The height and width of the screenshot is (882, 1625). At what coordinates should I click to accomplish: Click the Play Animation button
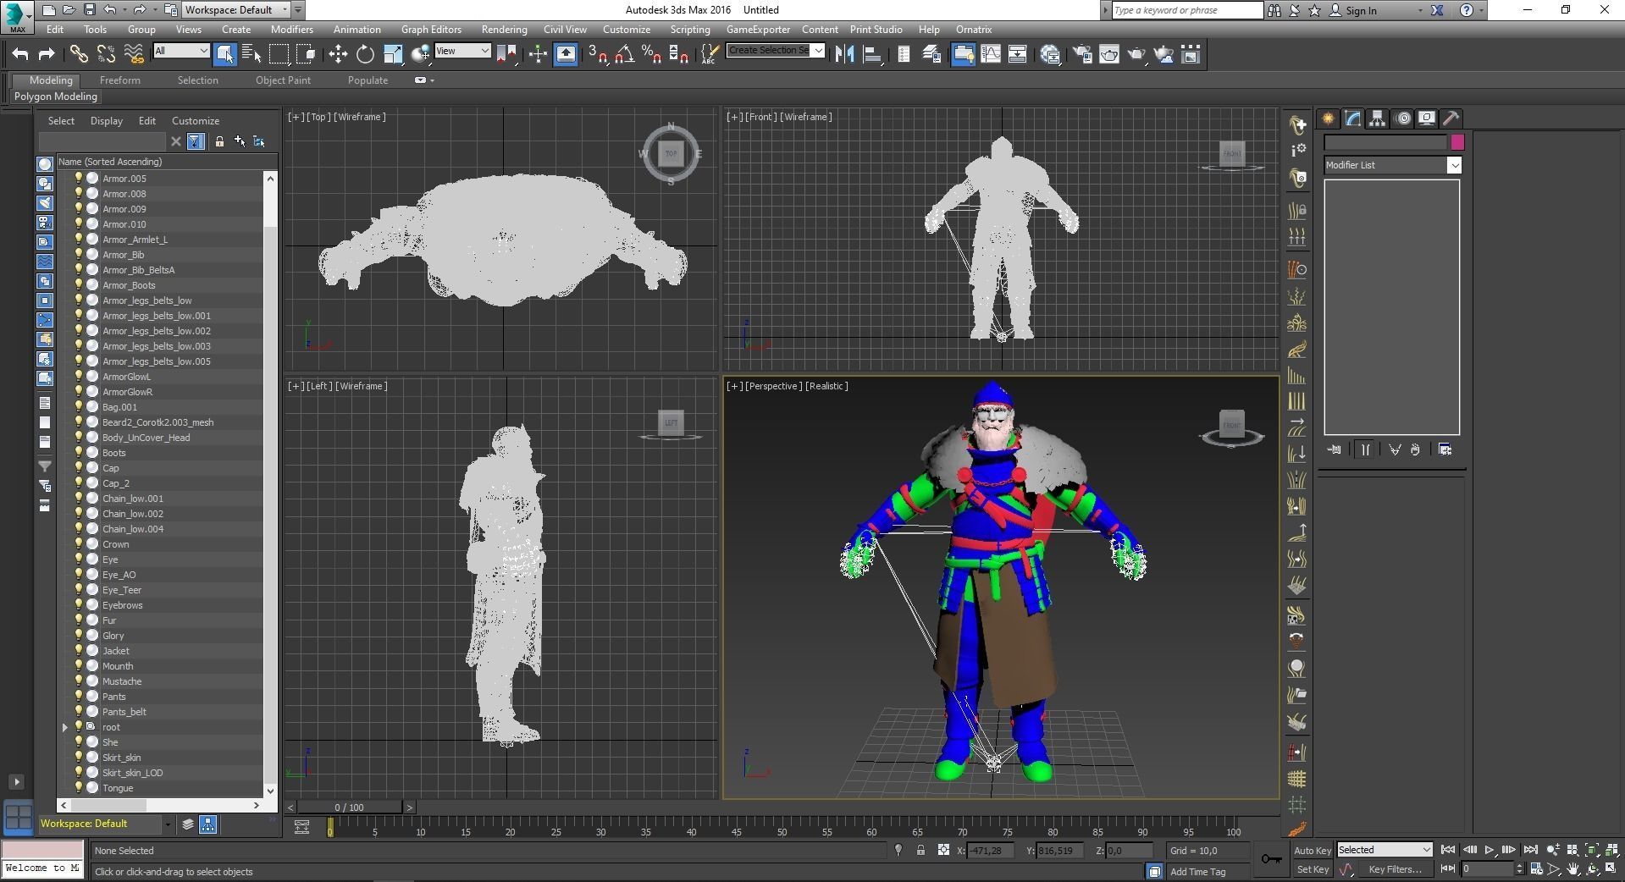click(x=1490, y=850)
